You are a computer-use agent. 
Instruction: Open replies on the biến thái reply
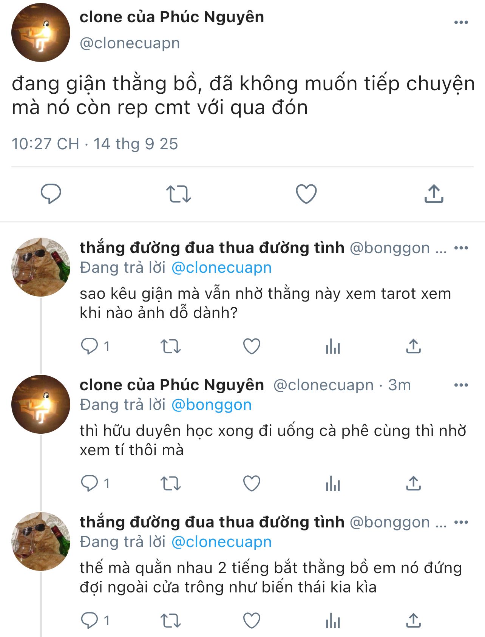(90, 620)
